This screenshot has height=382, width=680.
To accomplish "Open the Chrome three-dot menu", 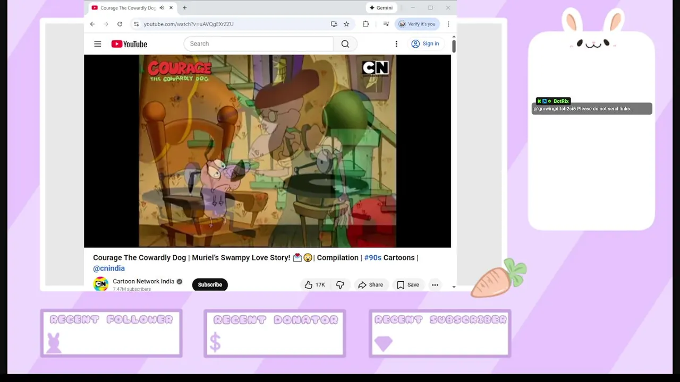I will (448, 24).
